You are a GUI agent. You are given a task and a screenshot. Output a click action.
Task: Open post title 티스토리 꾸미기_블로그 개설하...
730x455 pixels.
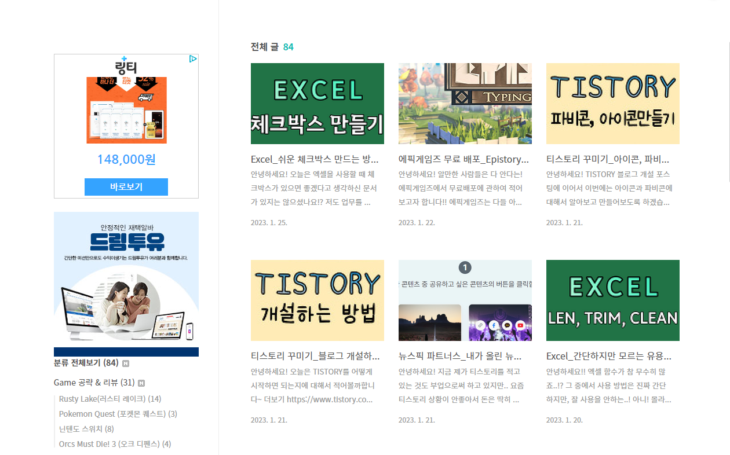315,356
